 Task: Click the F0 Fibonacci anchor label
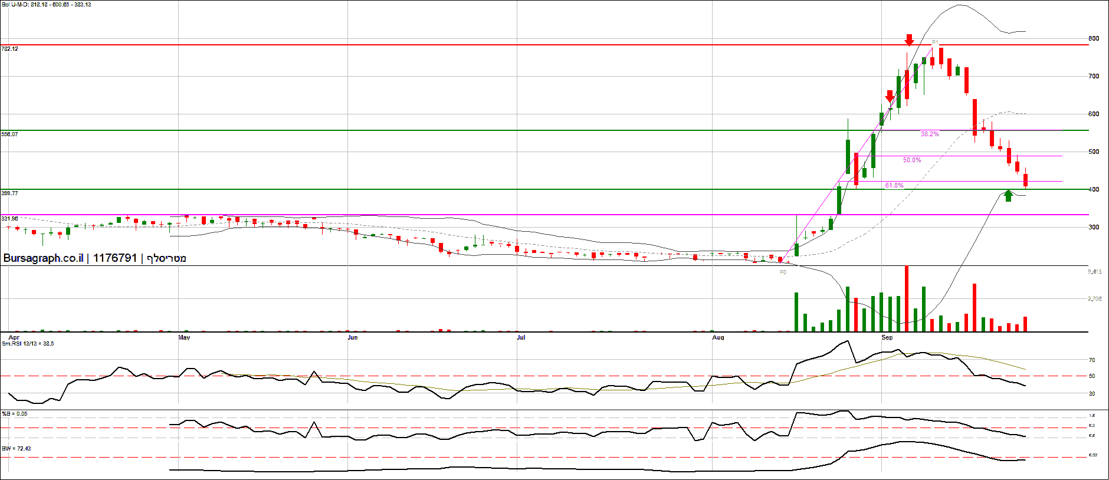point(783,272)
